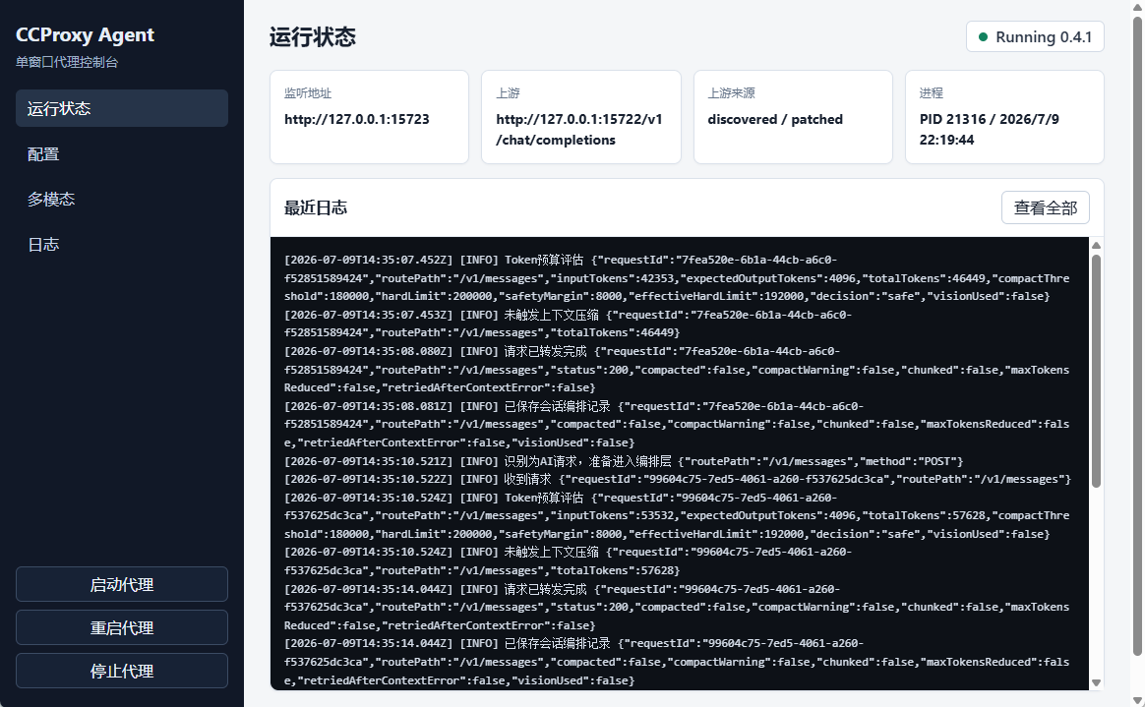This screenshot has width=1145, height=707.
Task: Click the 监听地址 label
Action: tap(308, 93)
